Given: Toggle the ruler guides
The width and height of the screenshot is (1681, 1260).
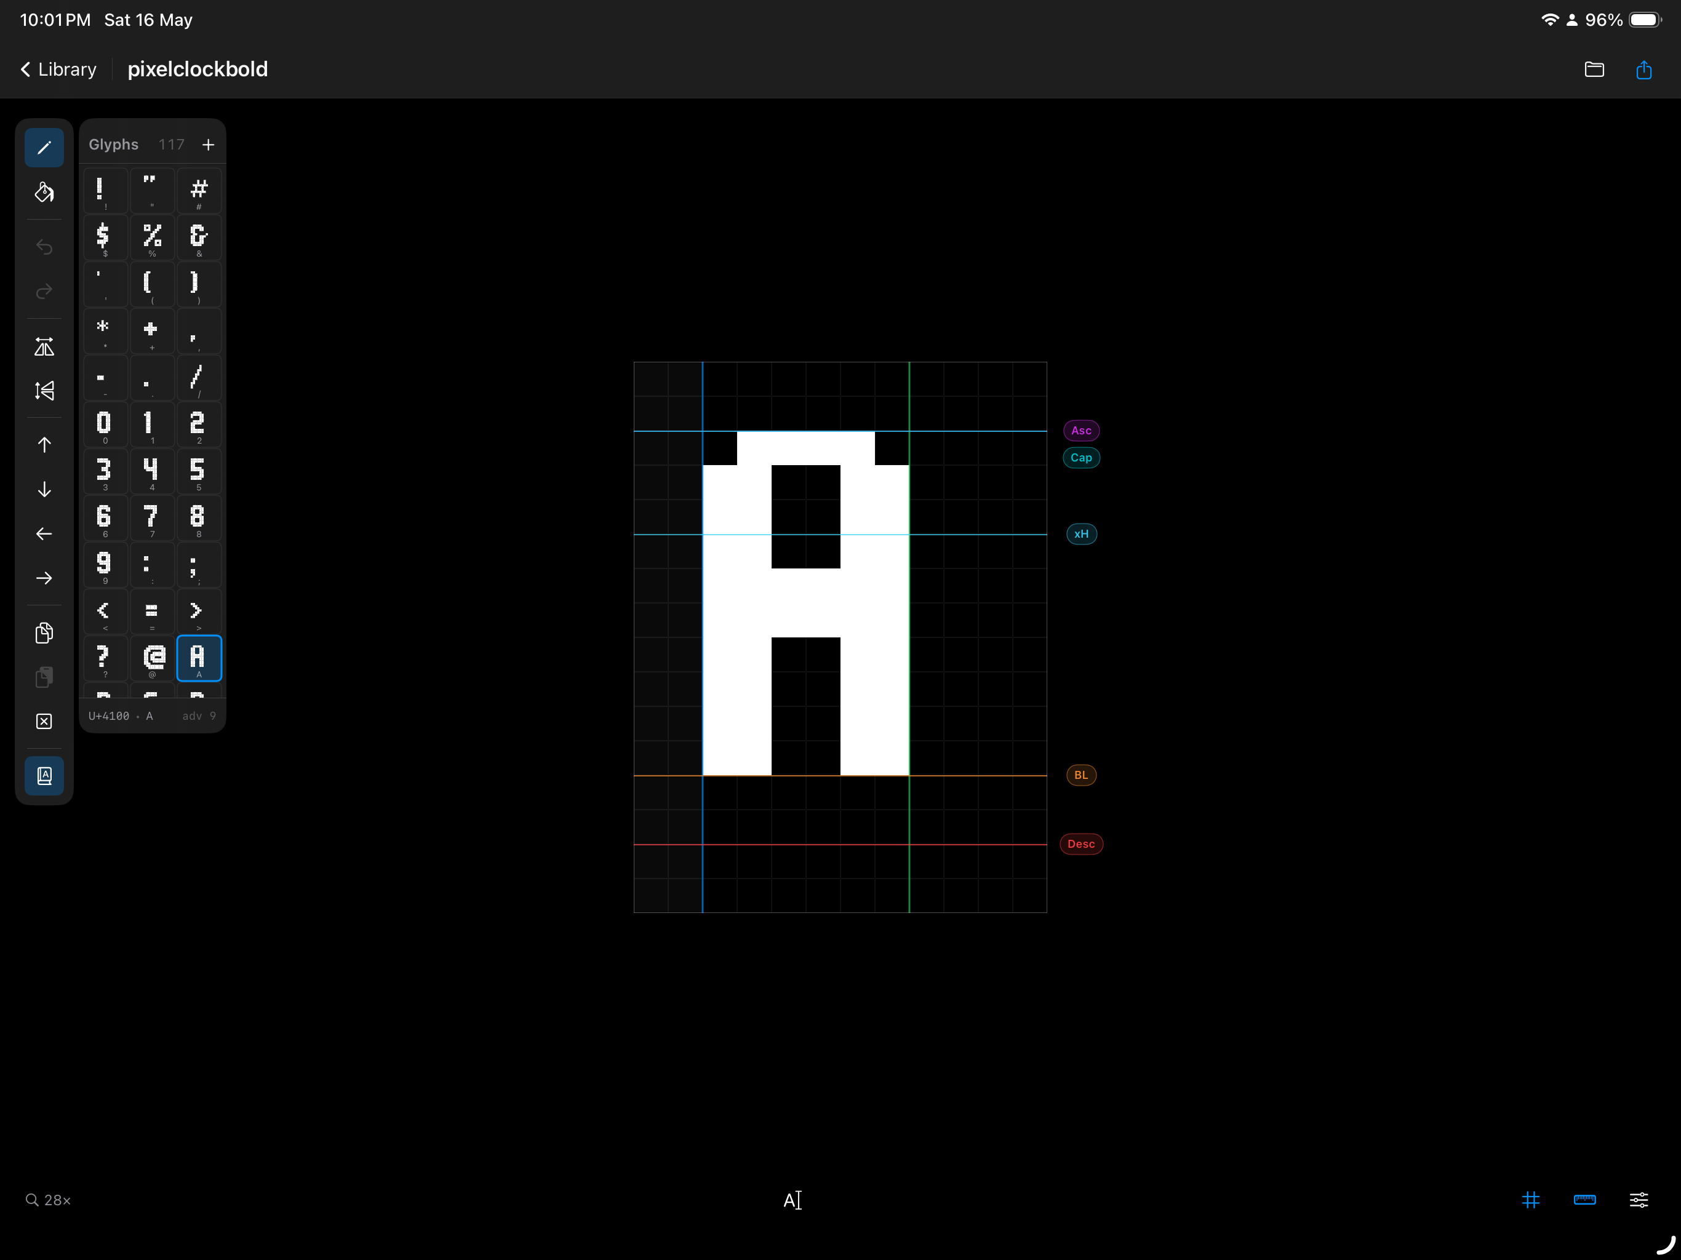Looking at the screenshot, I should pyautogui.click(x=1584, y=1200).
